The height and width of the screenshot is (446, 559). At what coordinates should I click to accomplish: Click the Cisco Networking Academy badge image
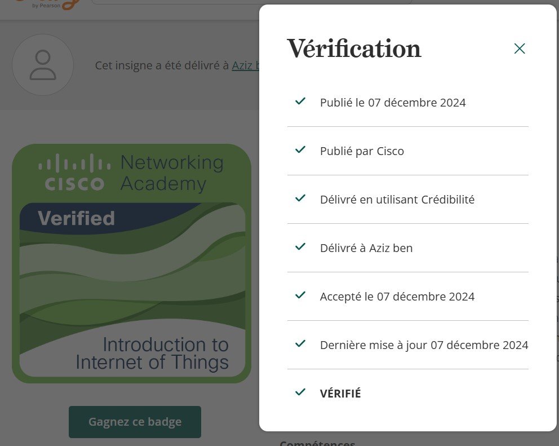tap(131, 263)
